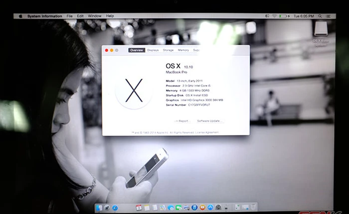Open Messages blue bubble in dock
The image size is (349, 214).
(171, 208)
